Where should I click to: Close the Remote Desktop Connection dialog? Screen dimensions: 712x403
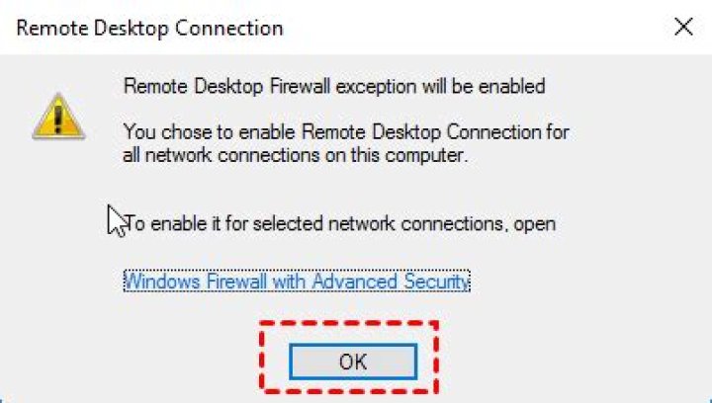pyautogui.click(x=683, y=27)
